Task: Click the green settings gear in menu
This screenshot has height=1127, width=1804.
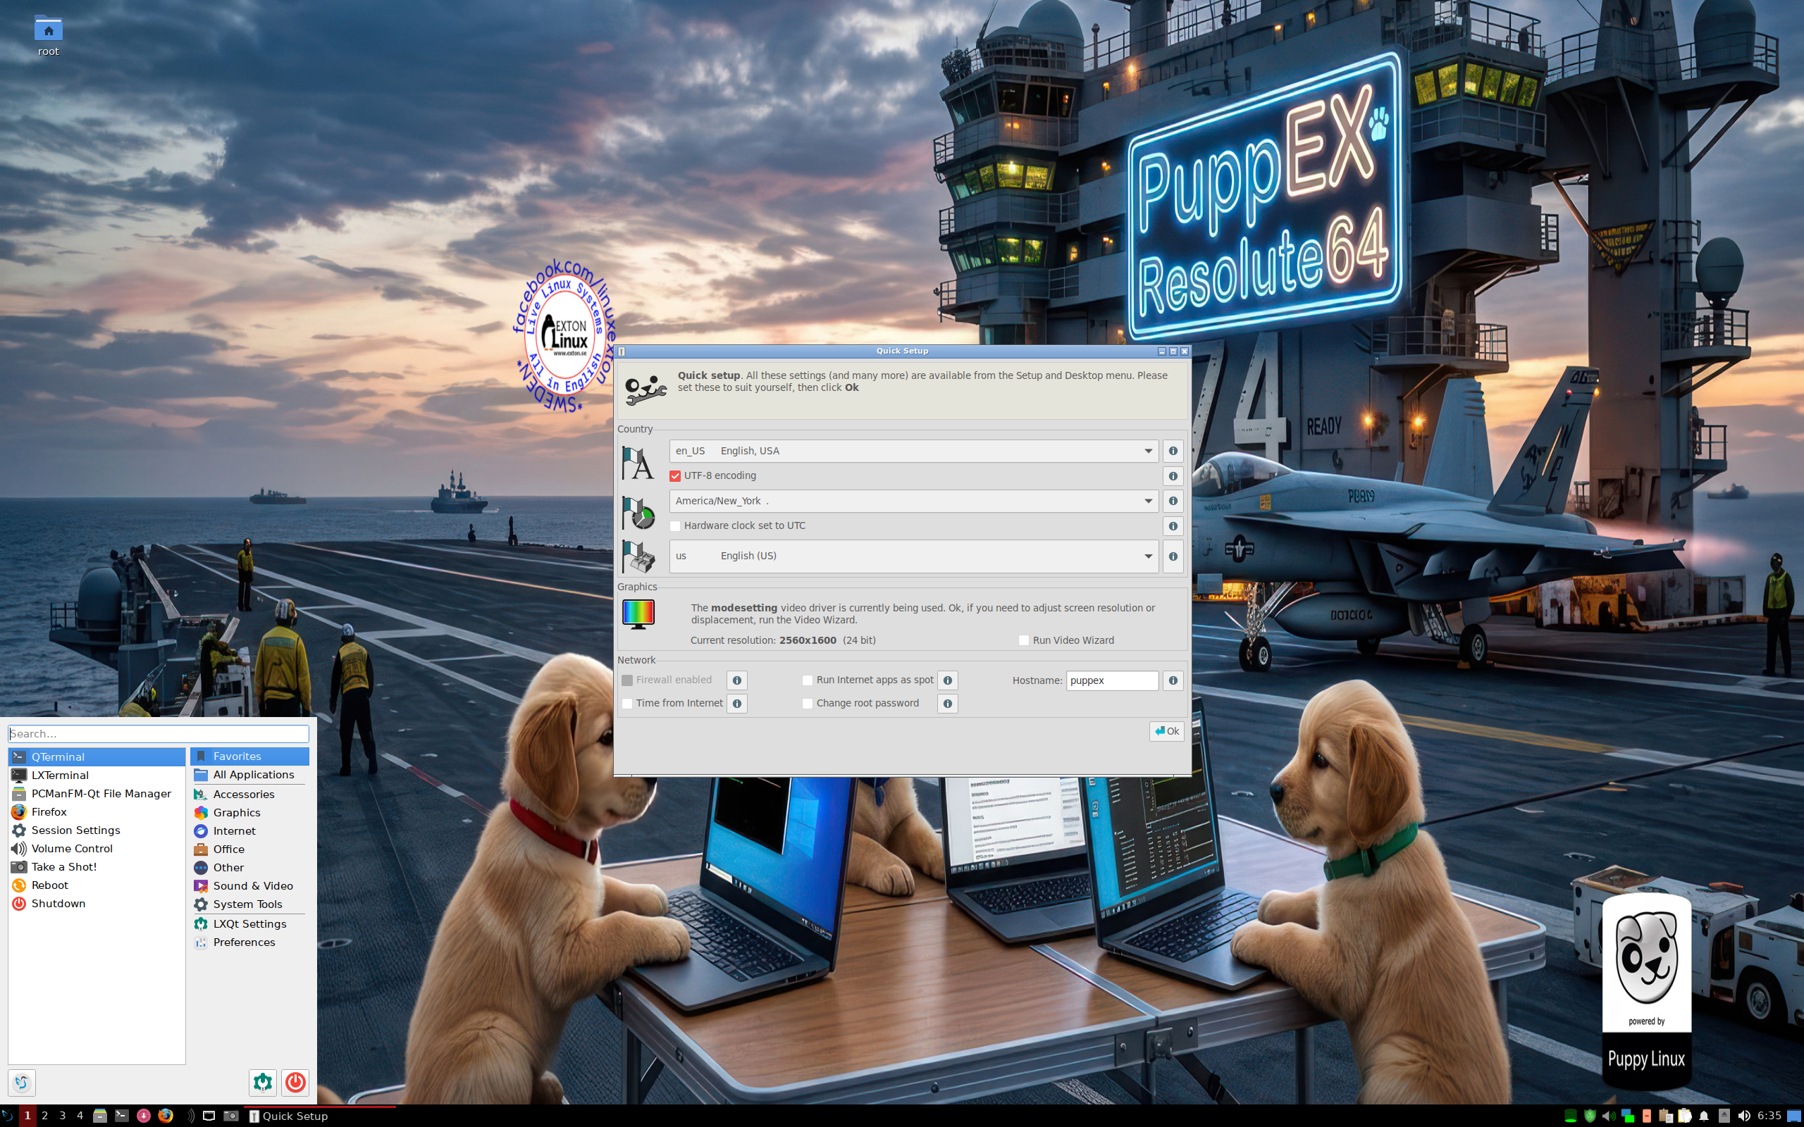Action: (262, 1083)
